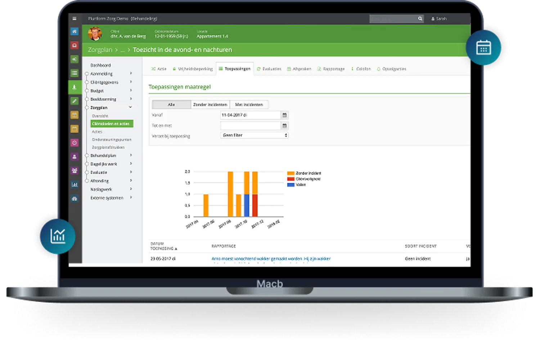
Task: Open the Rapportage tab
Action: pyautogui.click(x=331, y=69)
